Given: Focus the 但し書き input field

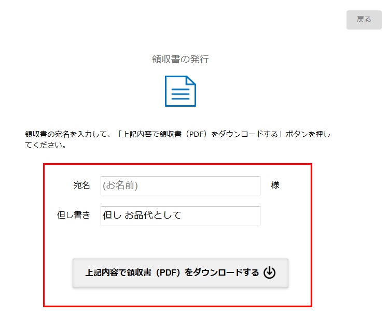Looking at the screenshot, I should click(180, 216).
